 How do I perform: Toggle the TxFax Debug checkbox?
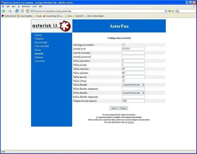point(124,81)
